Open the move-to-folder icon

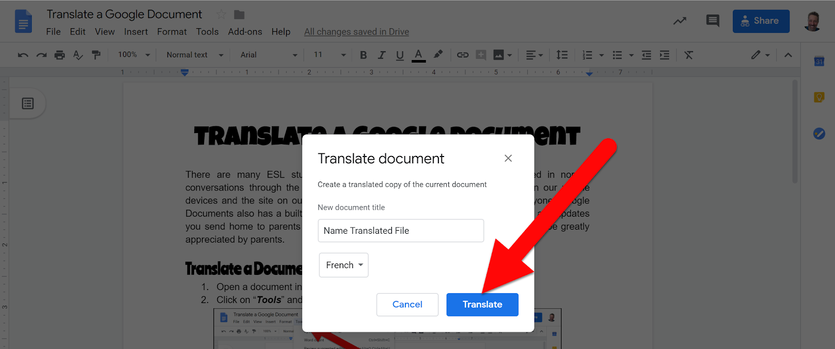[240, 15]
